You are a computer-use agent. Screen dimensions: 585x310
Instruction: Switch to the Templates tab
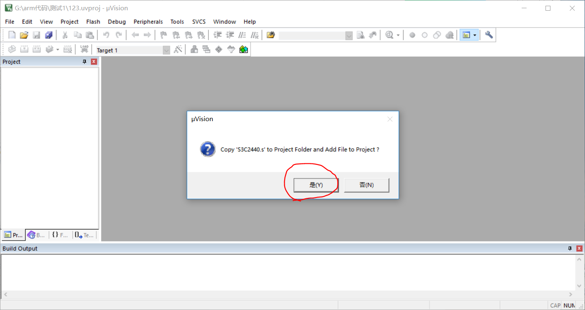(x=84, y=235)
